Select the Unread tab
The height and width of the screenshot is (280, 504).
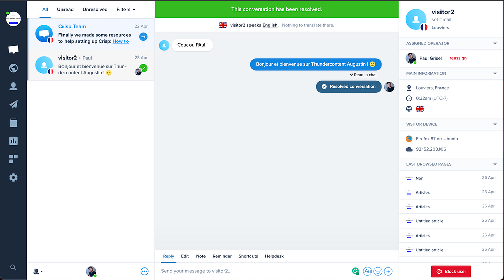click(x=65, y=9)
